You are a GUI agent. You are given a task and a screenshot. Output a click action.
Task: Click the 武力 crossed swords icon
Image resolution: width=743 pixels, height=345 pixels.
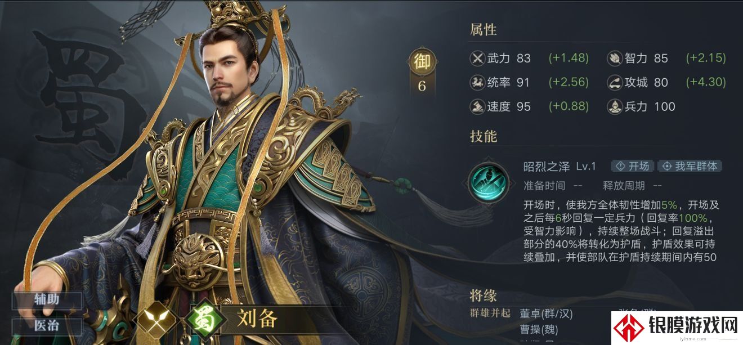[x=478, y=58]
